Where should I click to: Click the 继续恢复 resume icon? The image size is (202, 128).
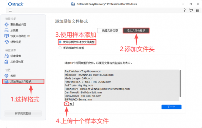[7, 42]
